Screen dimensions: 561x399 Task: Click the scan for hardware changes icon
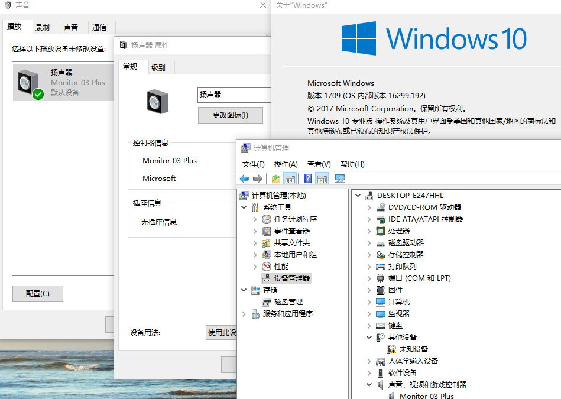point(340,179)
